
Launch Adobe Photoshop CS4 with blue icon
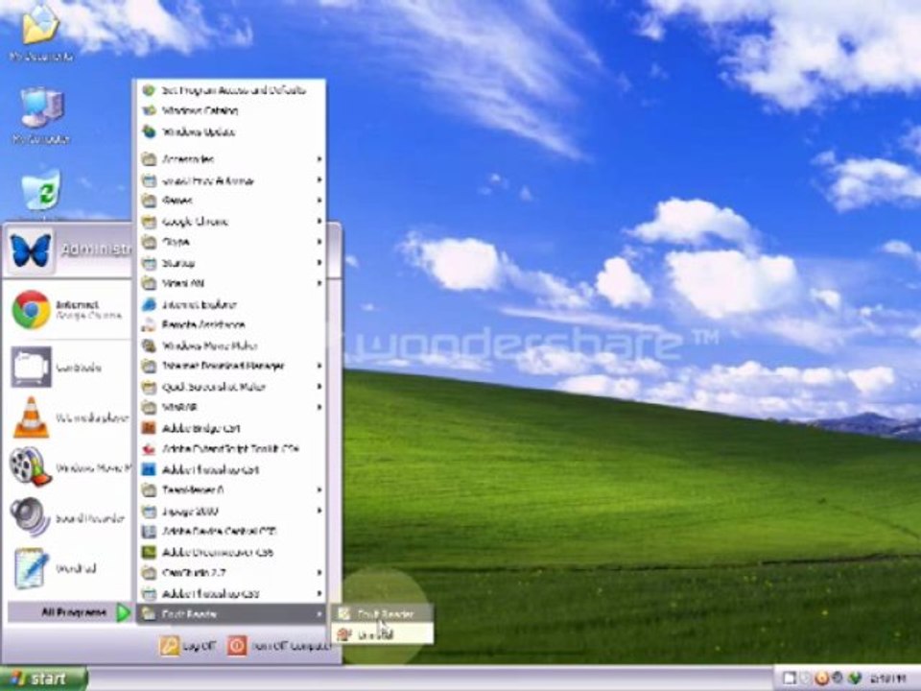pyautogui.click(x=231, y=469)
